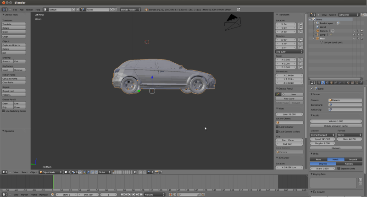Viewport: 367px width, 197px height.
Task: Click the World icon in outliner
Action: [317, 27]
